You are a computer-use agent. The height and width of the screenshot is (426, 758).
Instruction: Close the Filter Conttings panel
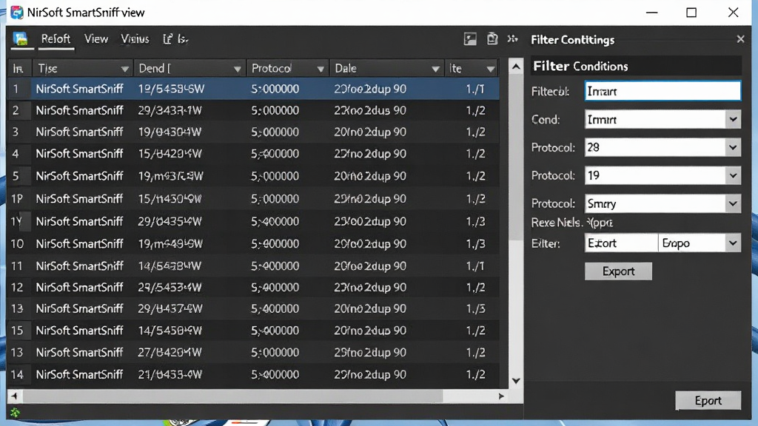point(740,39)
